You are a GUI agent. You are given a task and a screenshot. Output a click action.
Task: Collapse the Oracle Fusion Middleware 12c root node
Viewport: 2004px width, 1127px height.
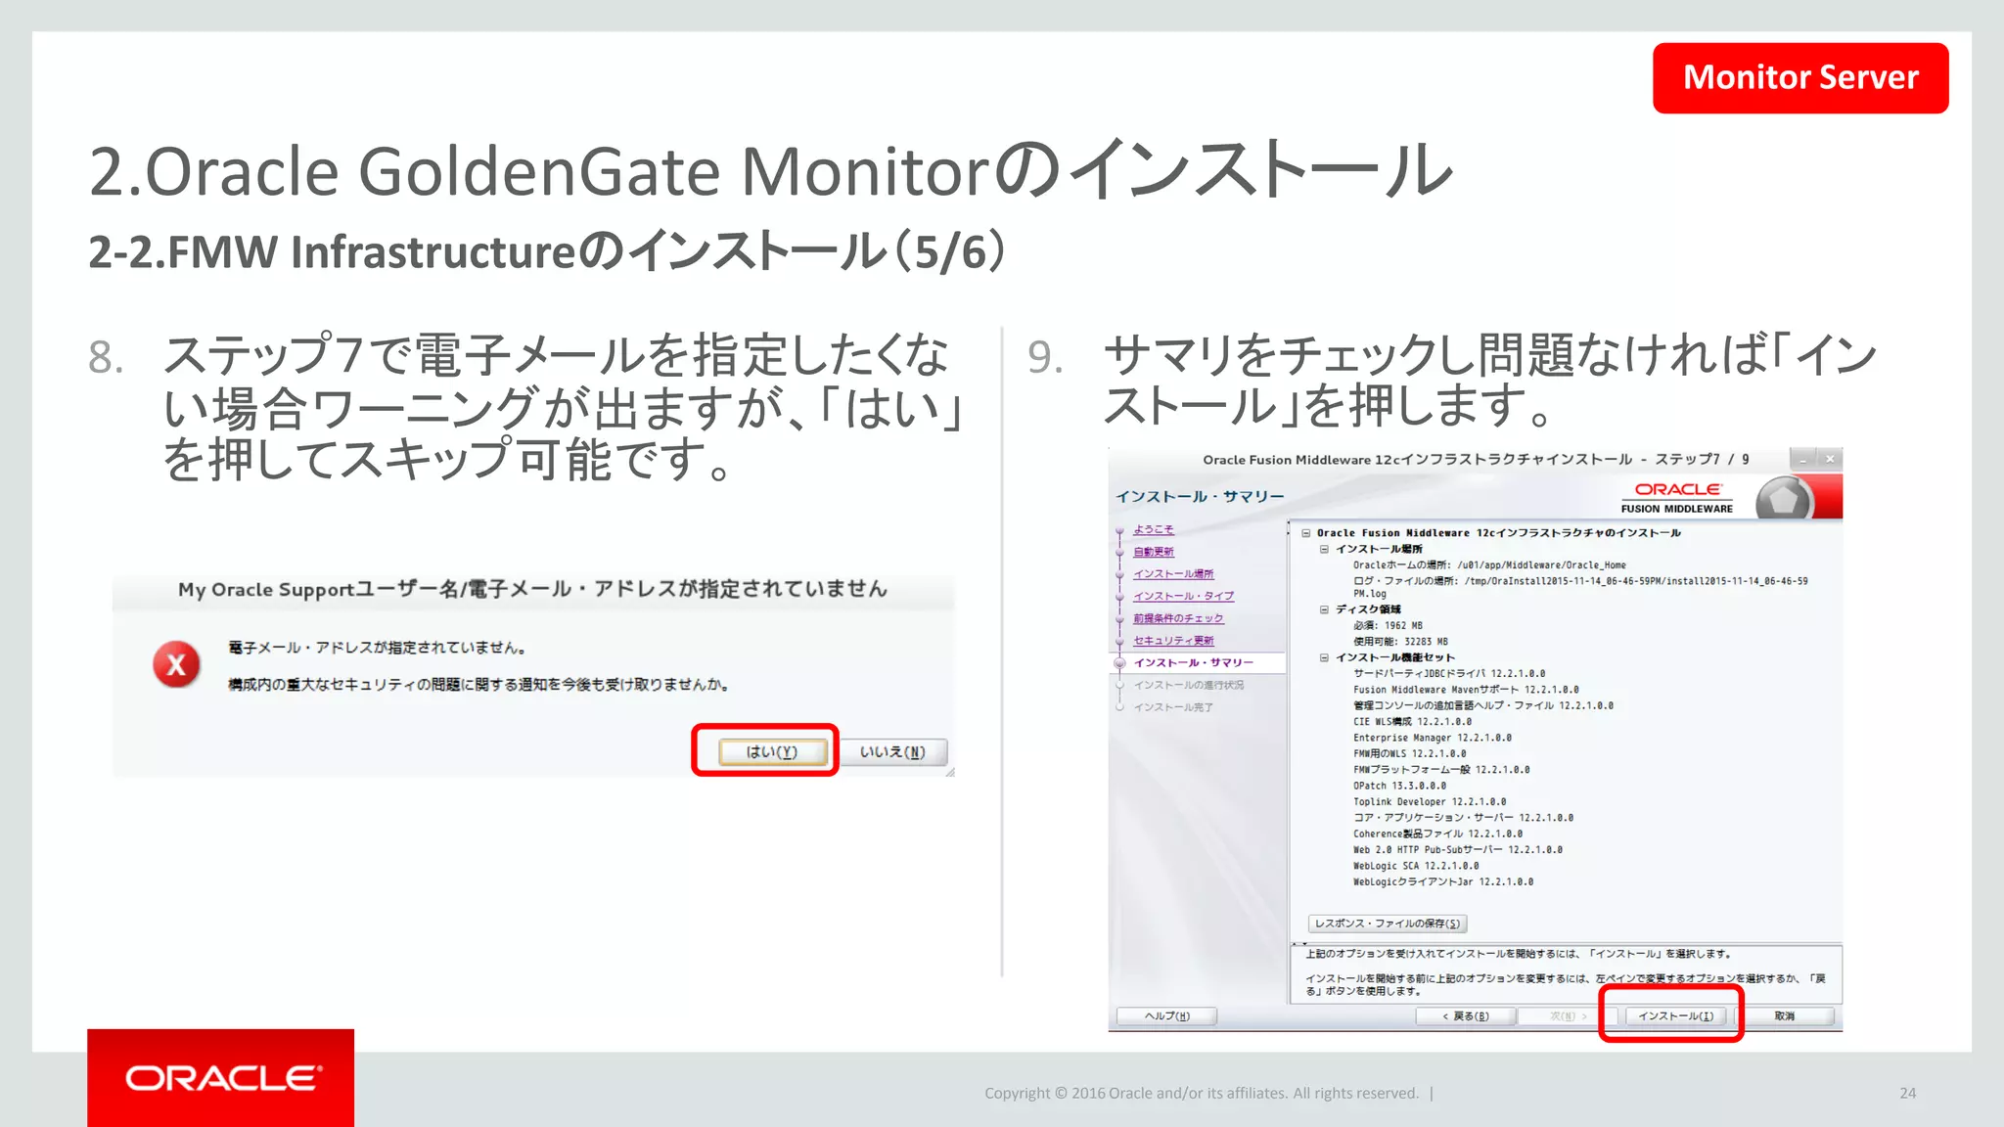tap(1305, 533)
